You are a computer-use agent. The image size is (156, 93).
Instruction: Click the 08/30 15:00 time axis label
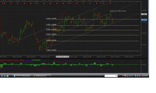101,57
